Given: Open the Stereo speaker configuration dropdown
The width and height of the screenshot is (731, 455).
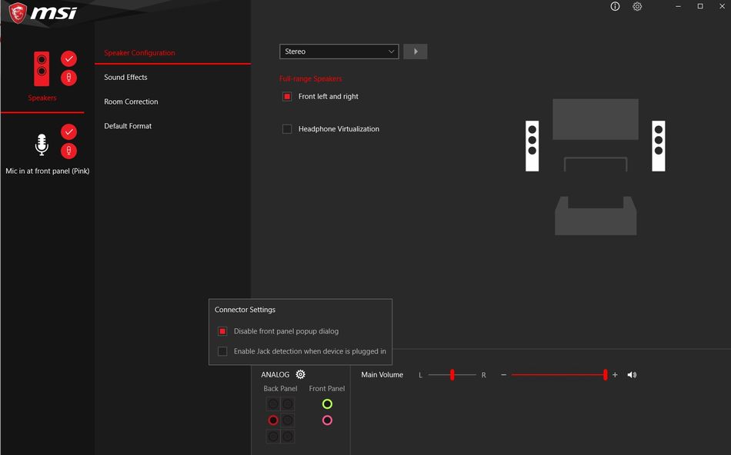Looking at the screenshot, I should (x=339, y=51).
